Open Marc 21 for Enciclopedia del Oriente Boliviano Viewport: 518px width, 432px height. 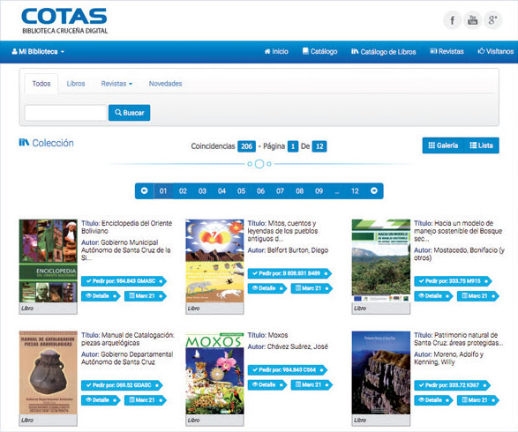coord(146,296)
